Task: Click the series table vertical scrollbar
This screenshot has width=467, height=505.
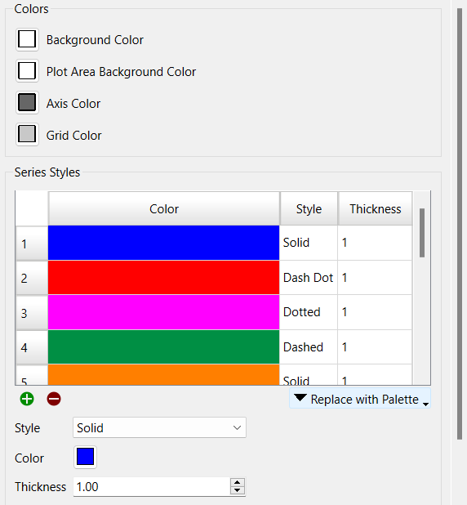Action: (422, 233)
